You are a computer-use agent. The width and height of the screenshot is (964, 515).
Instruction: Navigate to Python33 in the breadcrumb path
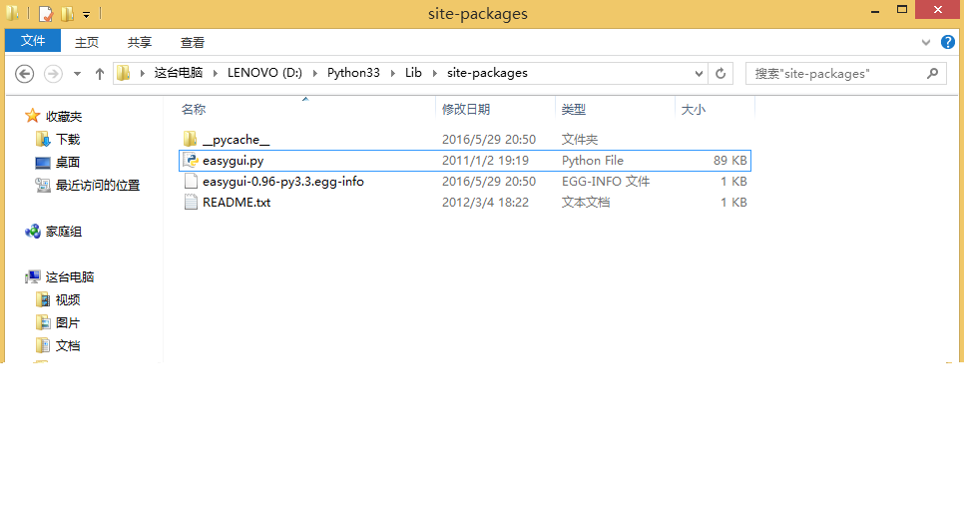click(x=353, y=73)
